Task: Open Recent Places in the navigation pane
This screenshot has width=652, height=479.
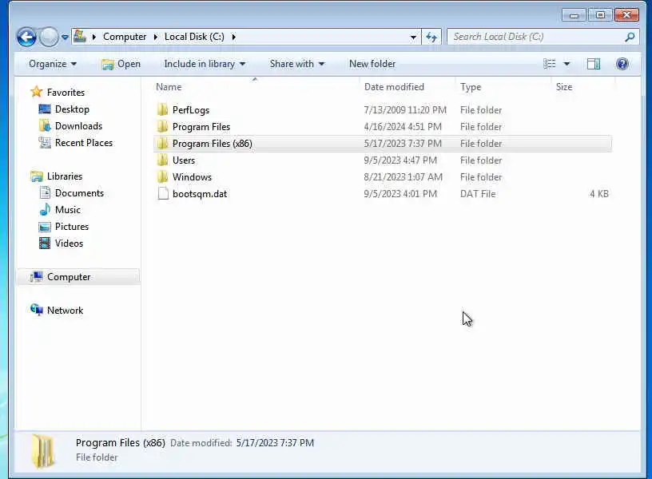Action: [x=84, y=142]
